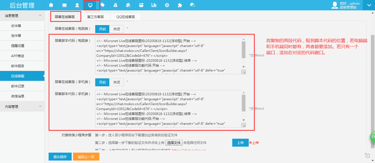Click the 电脑端 script box scroll-up arrow
This screenshot has width=375, height=163.
point(244,40)
